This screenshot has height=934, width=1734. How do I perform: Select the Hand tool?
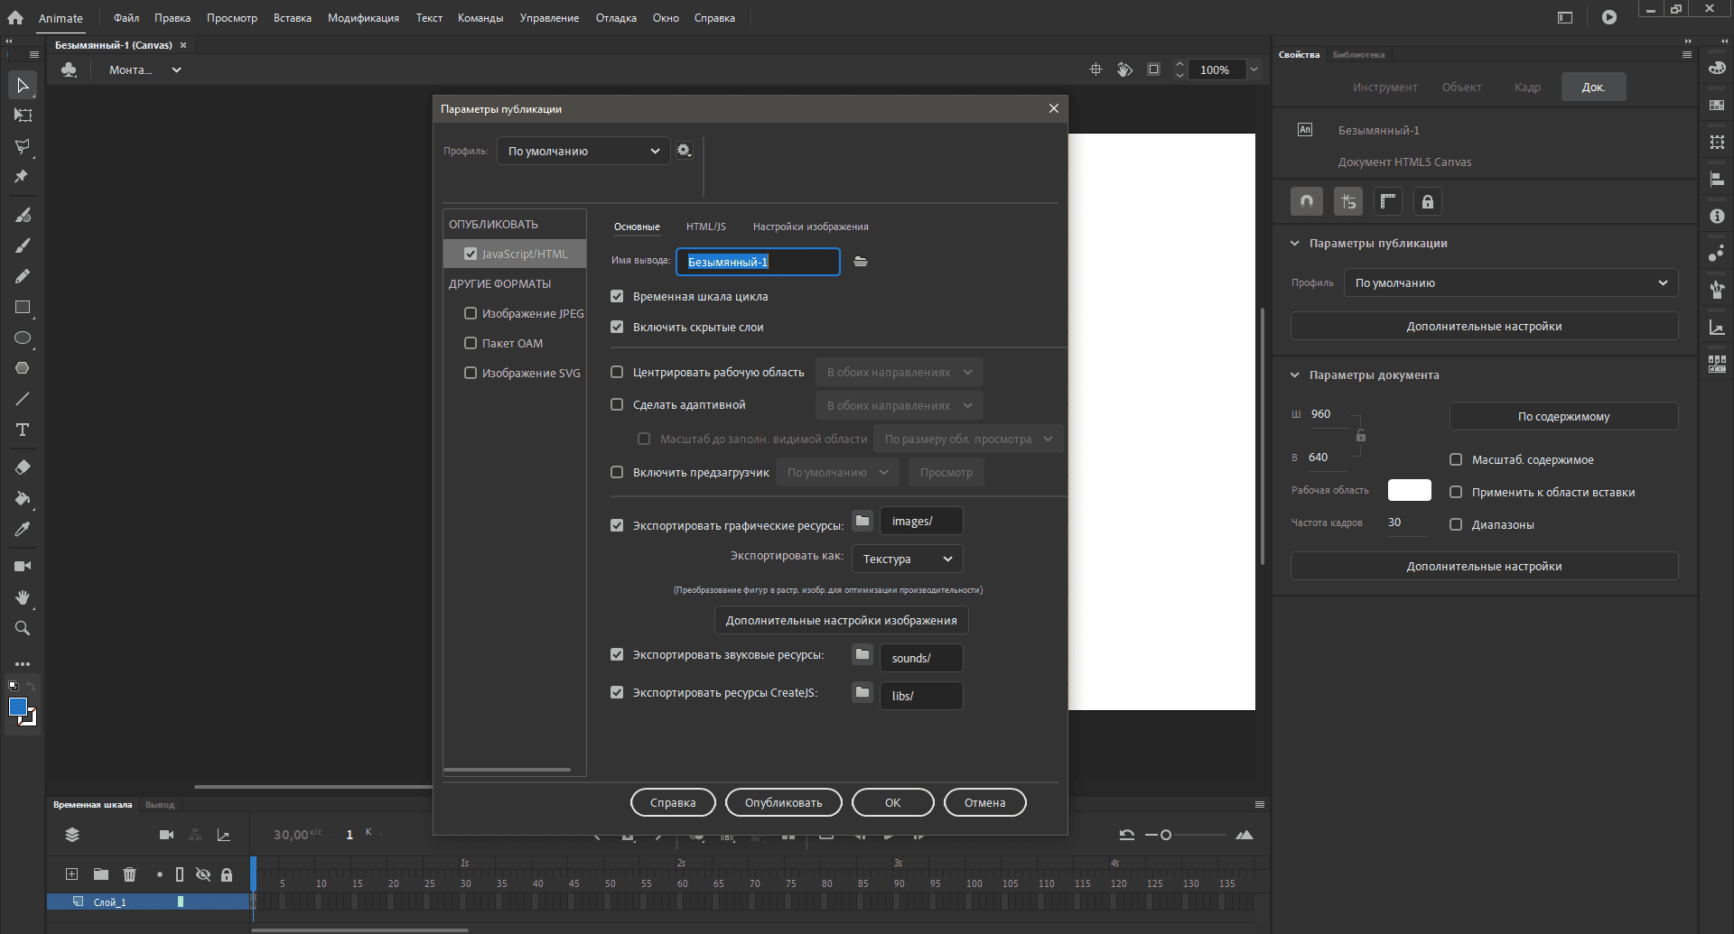click(23, 597)
